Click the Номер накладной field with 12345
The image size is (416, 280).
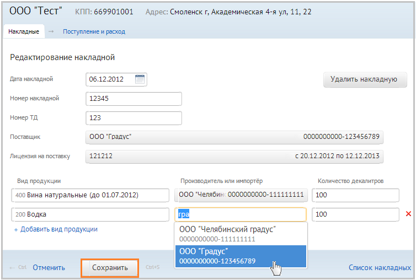click(x=134, y=99)
